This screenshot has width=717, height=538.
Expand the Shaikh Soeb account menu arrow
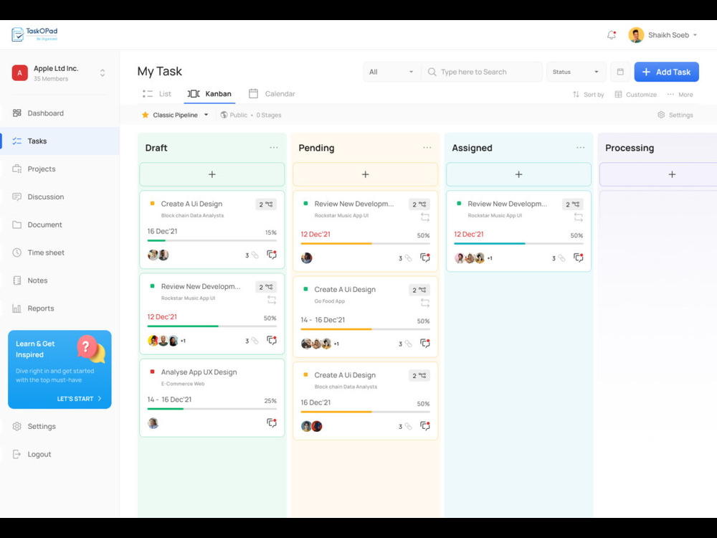pyautogui.click(x=695, y=34)
